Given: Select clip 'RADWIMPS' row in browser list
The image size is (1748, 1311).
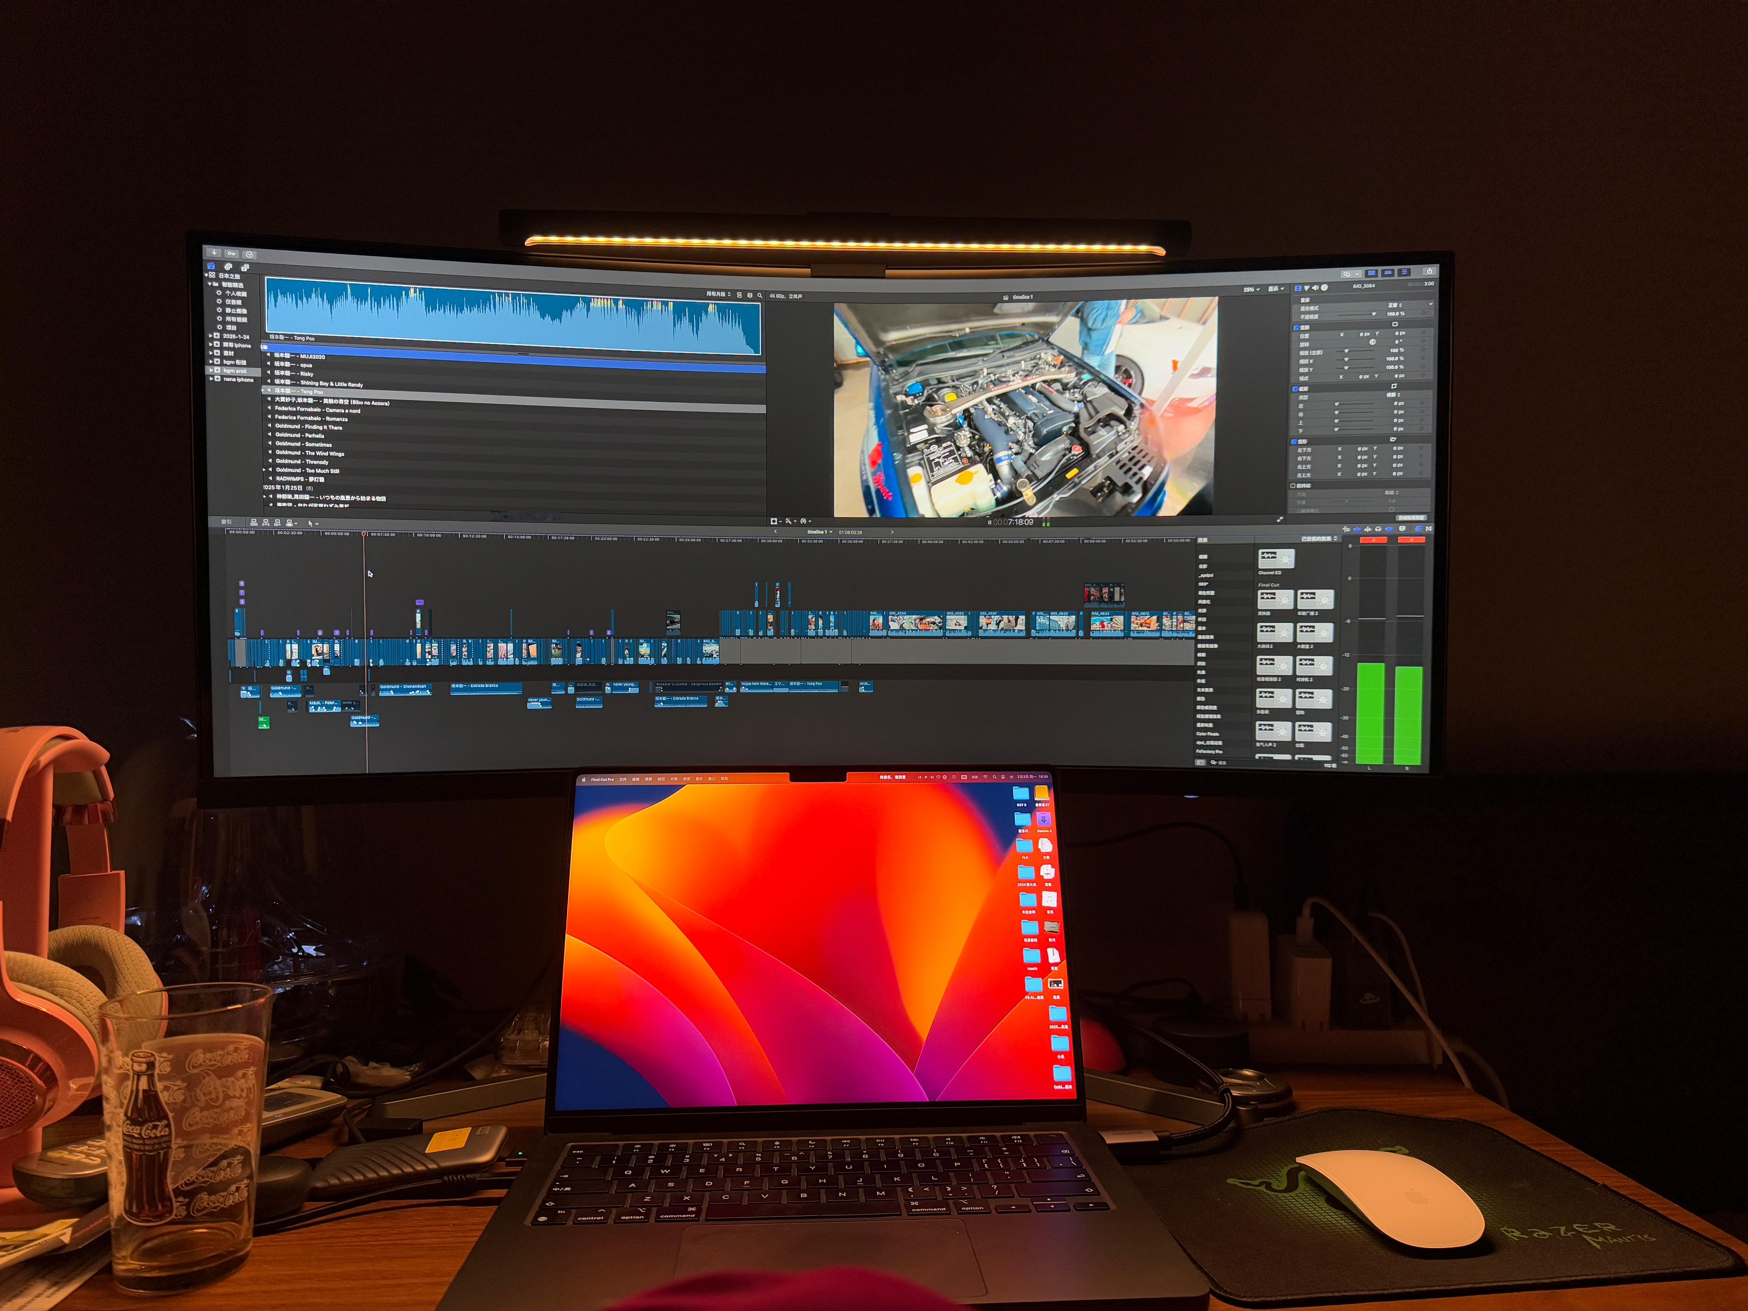Looking at the screenshot, I should click(300, 479).
